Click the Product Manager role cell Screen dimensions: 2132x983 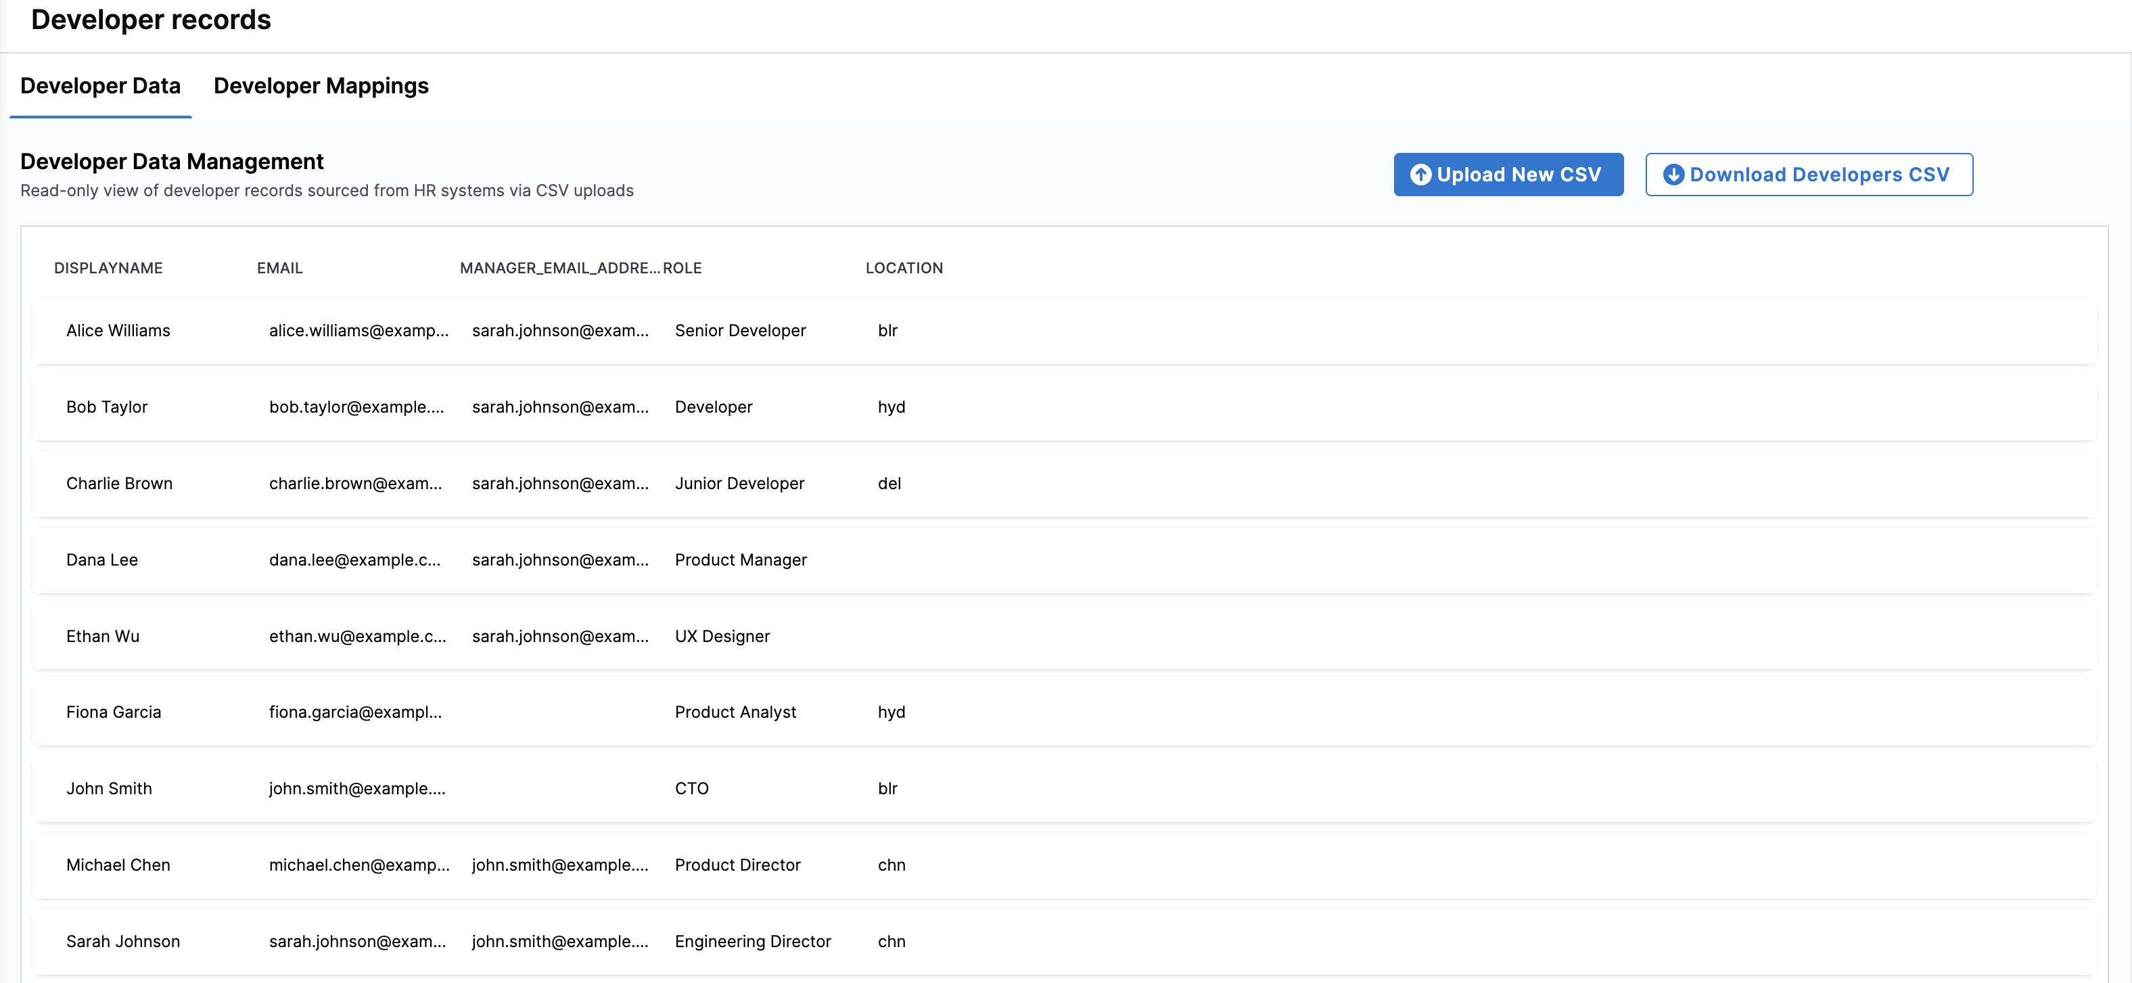click(741, 561)
